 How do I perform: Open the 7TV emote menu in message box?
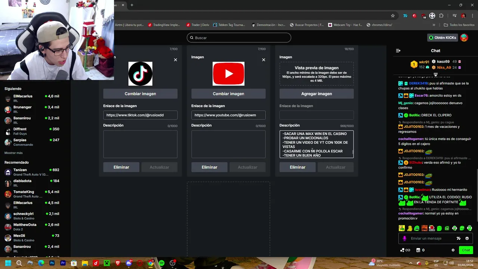point(459,238)
